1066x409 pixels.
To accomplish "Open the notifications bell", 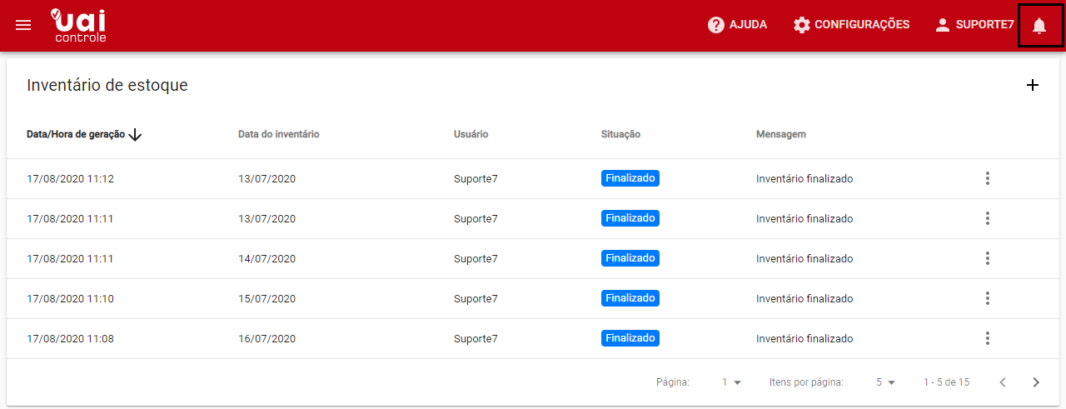I will coord(1039,26).
